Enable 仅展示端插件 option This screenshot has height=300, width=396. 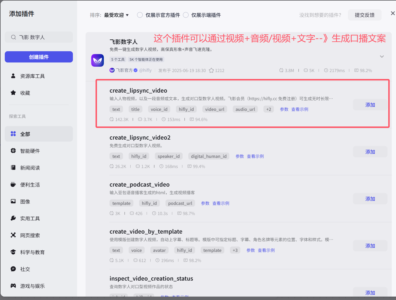(x=186, y=15)
